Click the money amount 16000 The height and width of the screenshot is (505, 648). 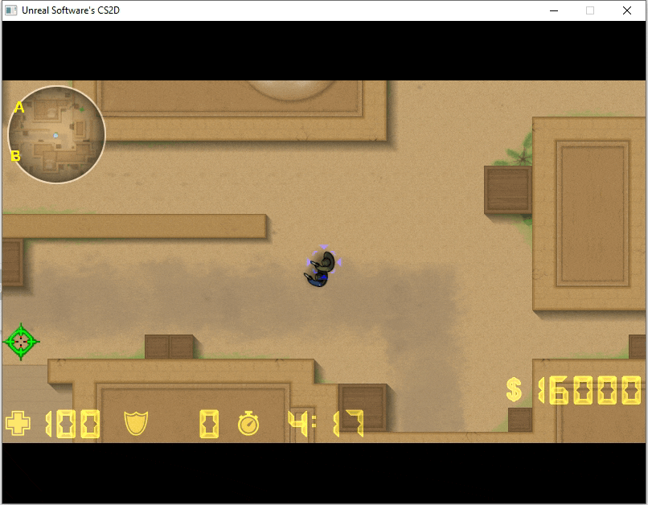point(589,390)
